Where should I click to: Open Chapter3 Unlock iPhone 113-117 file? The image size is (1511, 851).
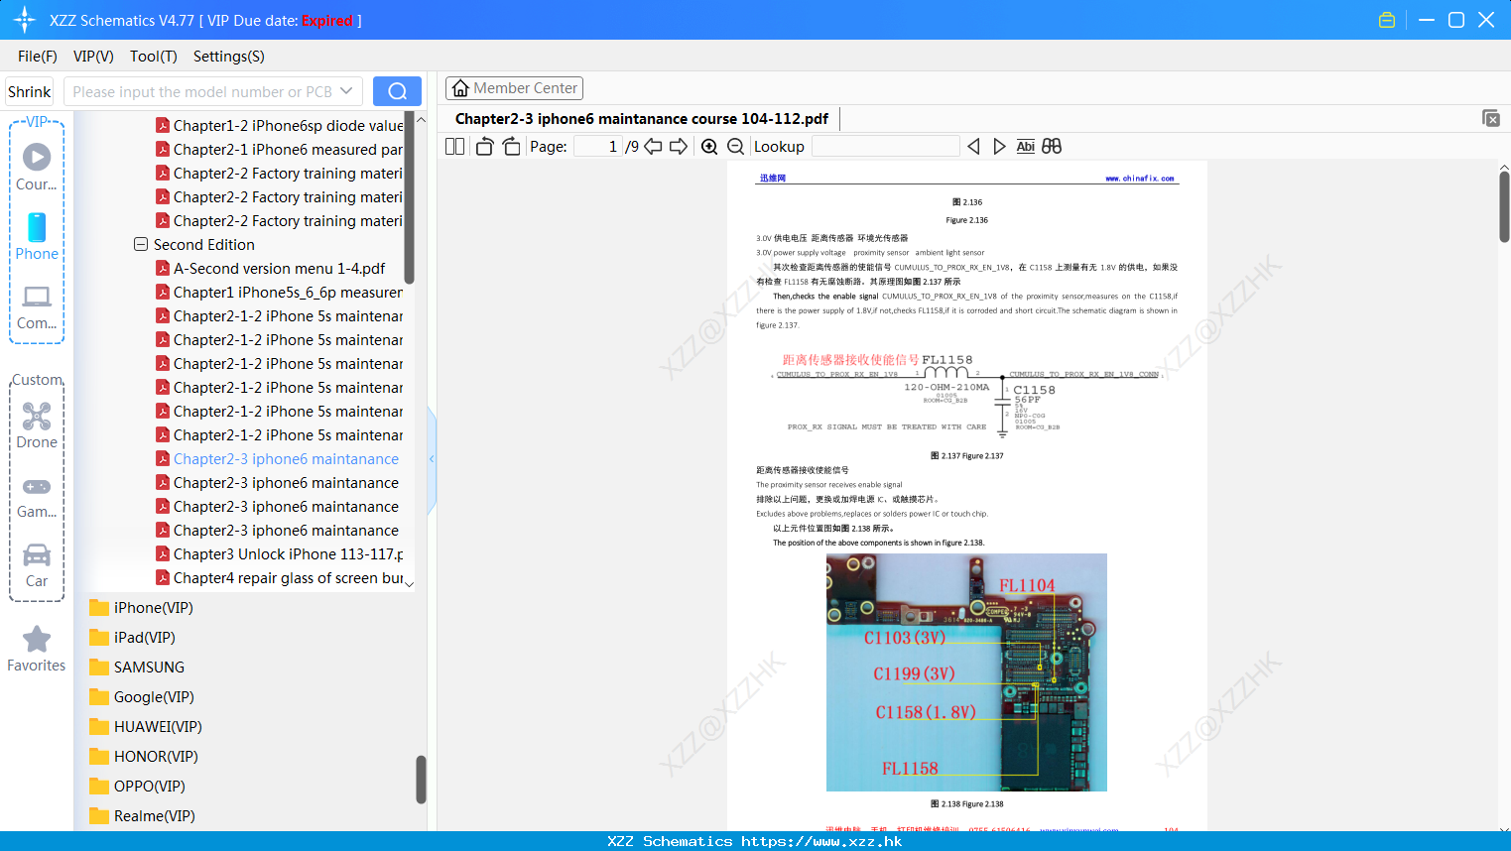point(279,554)
